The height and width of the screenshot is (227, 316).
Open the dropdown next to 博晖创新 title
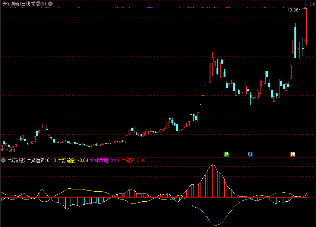(x=50, y=4)
